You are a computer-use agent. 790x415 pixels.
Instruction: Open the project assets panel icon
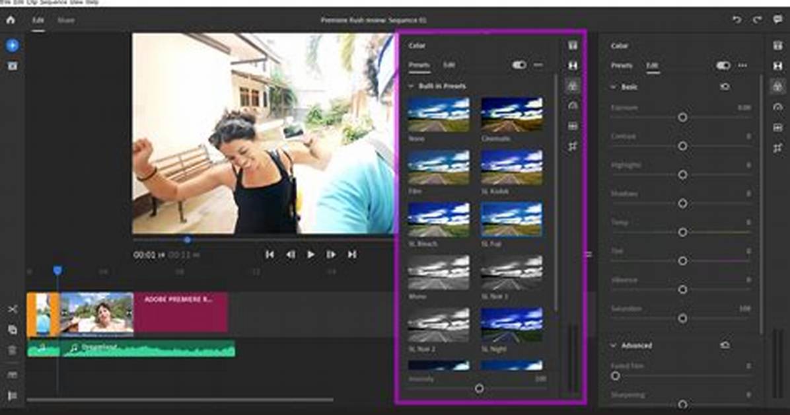click(13, 66)
